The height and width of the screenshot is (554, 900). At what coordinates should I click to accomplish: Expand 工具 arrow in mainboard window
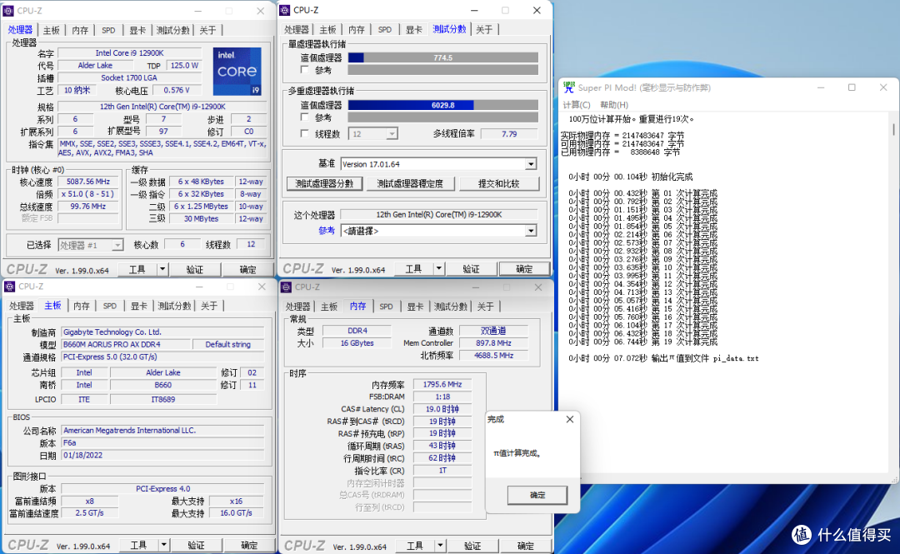[163, 545]
